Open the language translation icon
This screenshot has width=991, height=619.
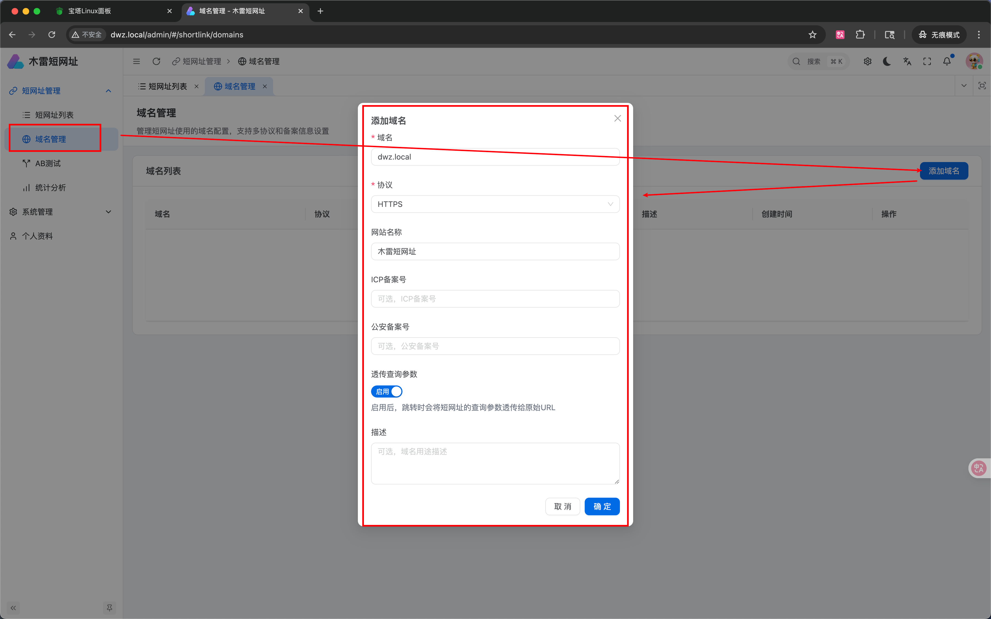(x=907, y=61)
